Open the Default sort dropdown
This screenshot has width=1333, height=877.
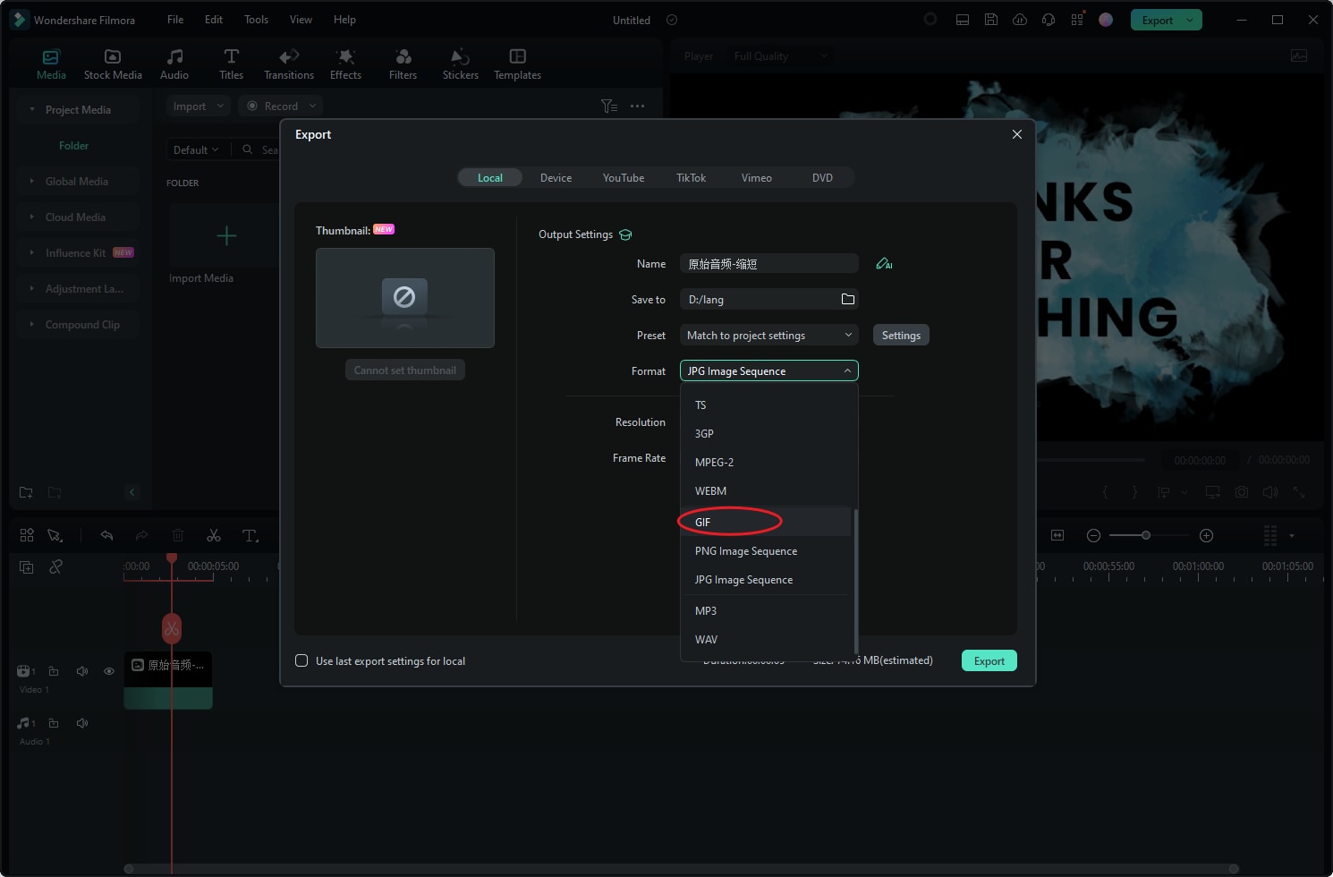[x=196, y=149]
